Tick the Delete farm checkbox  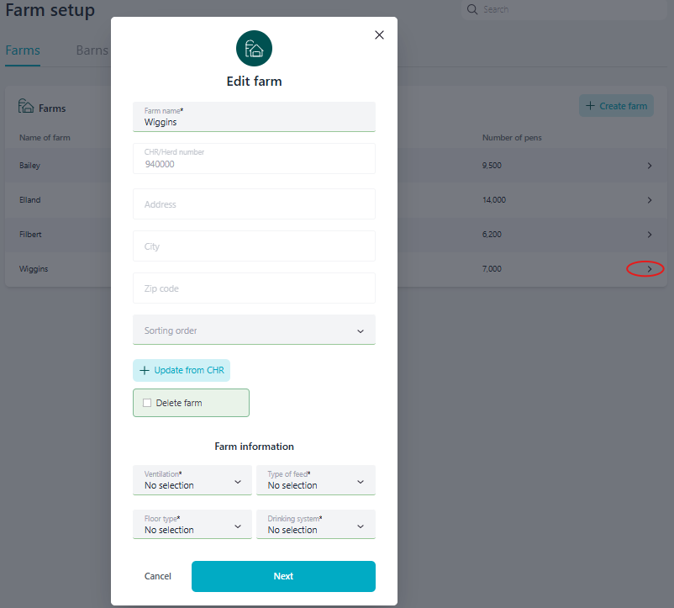pyautogui.click(x=147, y=403)
